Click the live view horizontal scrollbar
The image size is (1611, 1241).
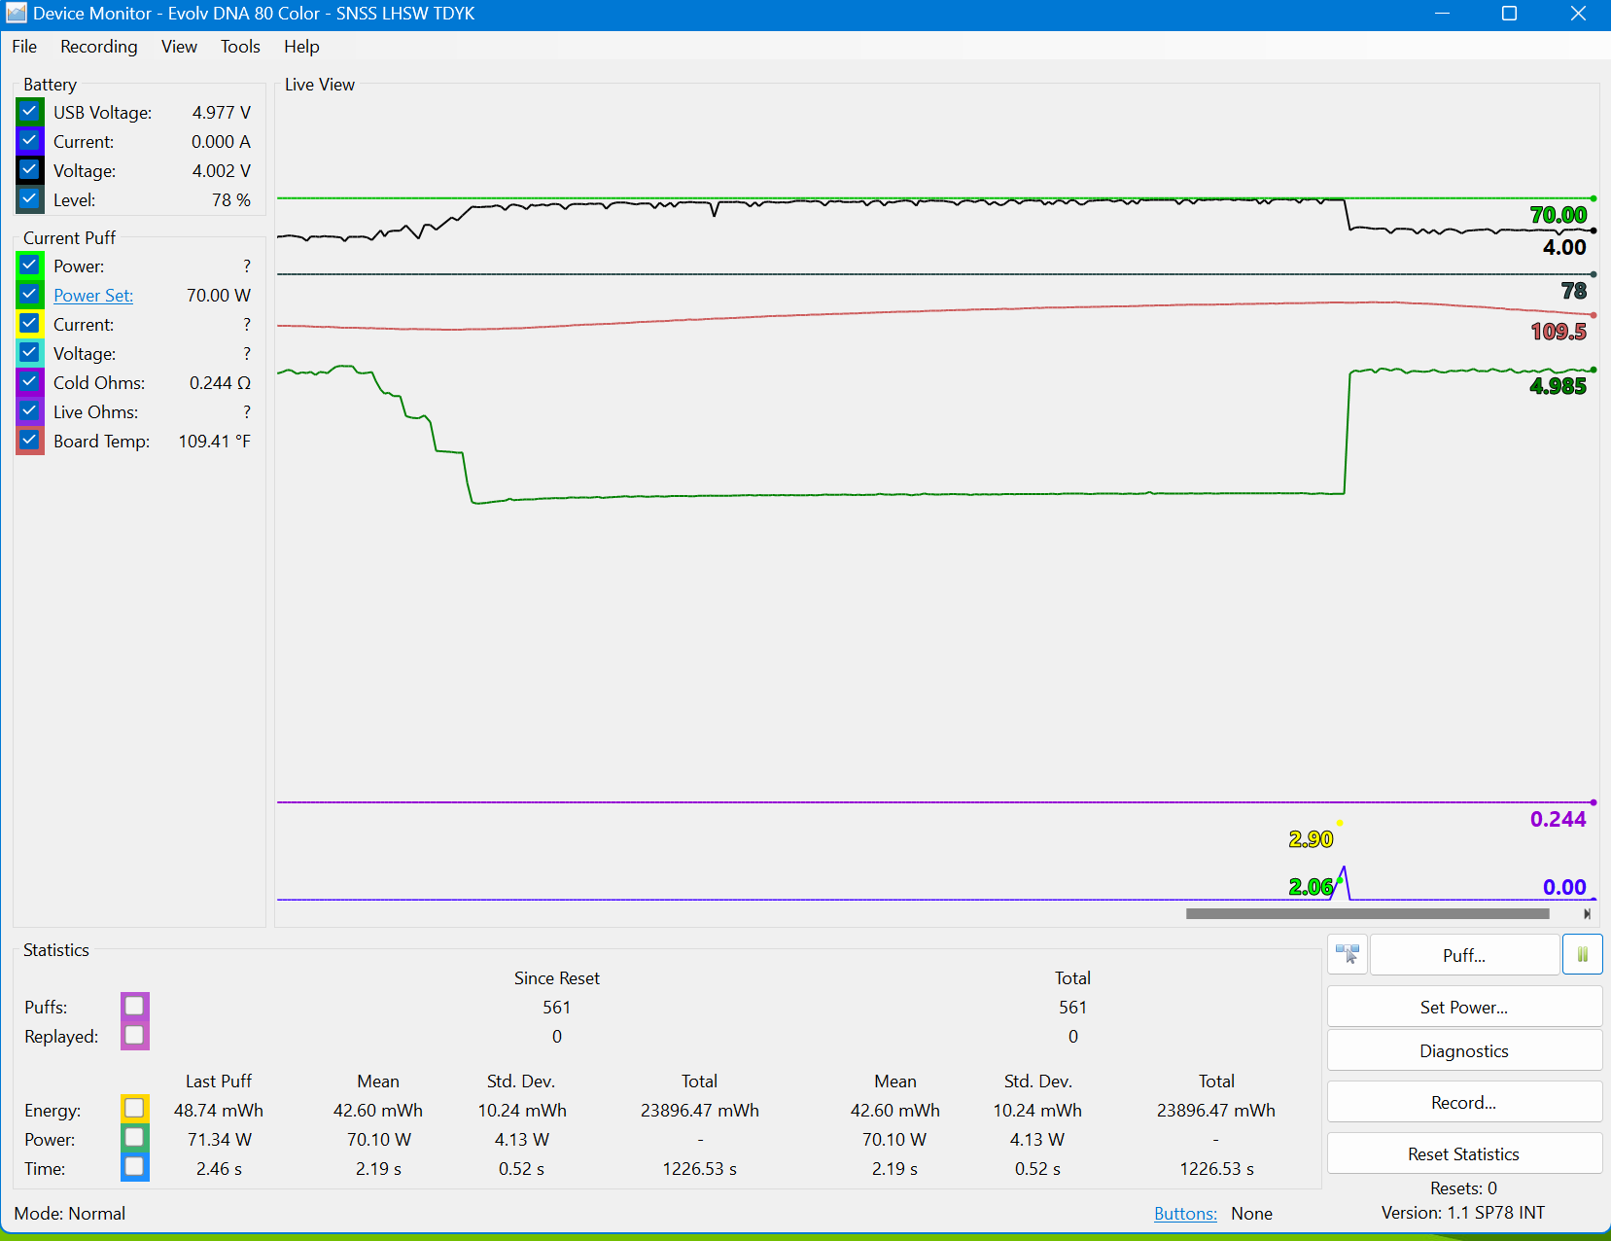(x=1367, y=914)
